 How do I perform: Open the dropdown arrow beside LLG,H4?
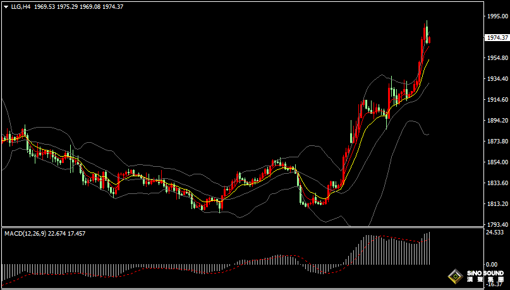point(5,6)
